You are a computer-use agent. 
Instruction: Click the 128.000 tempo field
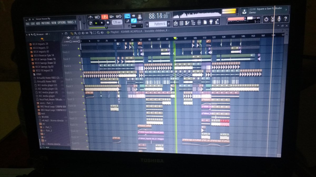pyautogui.click(x=117, y=22)
